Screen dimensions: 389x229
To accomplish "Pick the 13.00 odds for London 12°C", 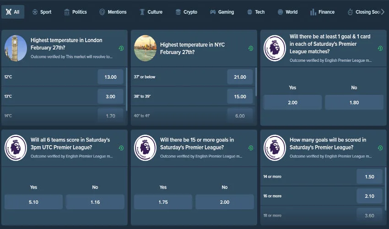I will [x=110, y=77].
